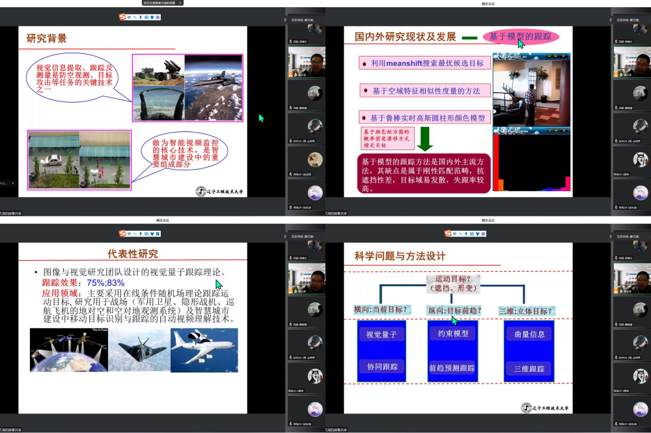Click the 约束模型 box on the method slide

coord(452,334)
